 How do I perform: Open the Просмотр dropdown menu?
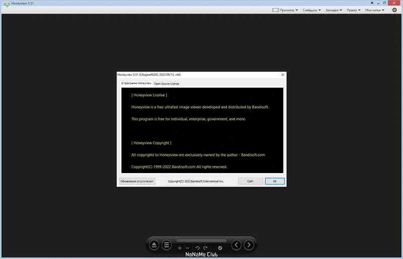[289, 10]
